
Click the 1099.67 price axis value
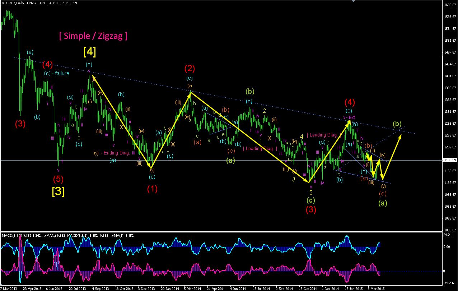click(449, 195)
